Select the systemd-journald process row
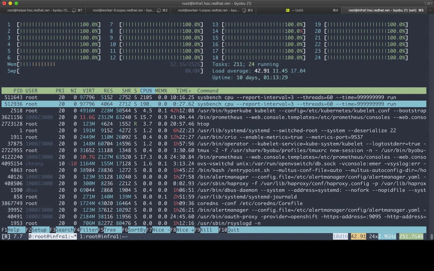Image resolution: width=434 pixels, height=271 pixels. 214,197
